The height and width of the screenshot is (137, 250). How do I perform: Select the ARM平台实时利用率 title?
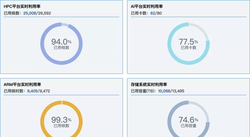click(x=22, y=84)
